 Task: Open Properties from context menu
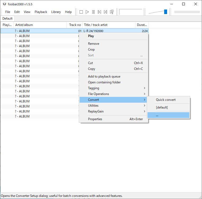coord(114,119)
